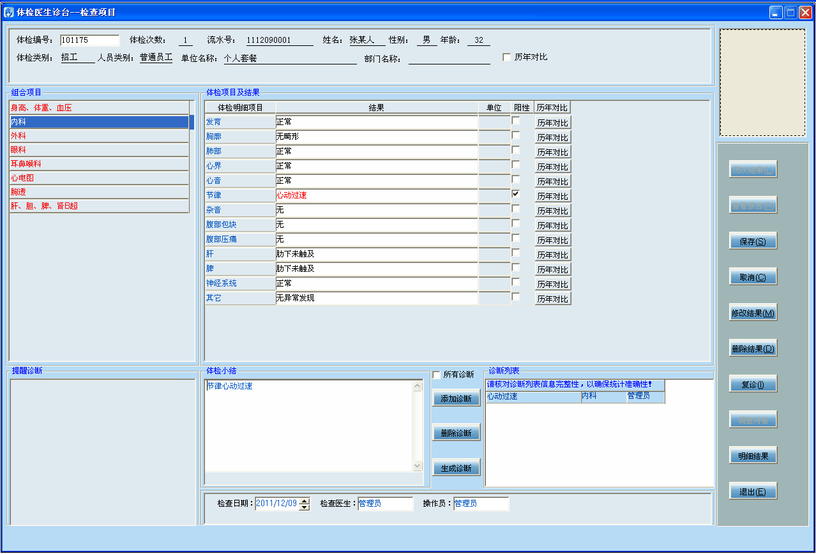The image size is (816, 554).
Task: Click the 操作员 input field
Action: click(x=481, y=504)
